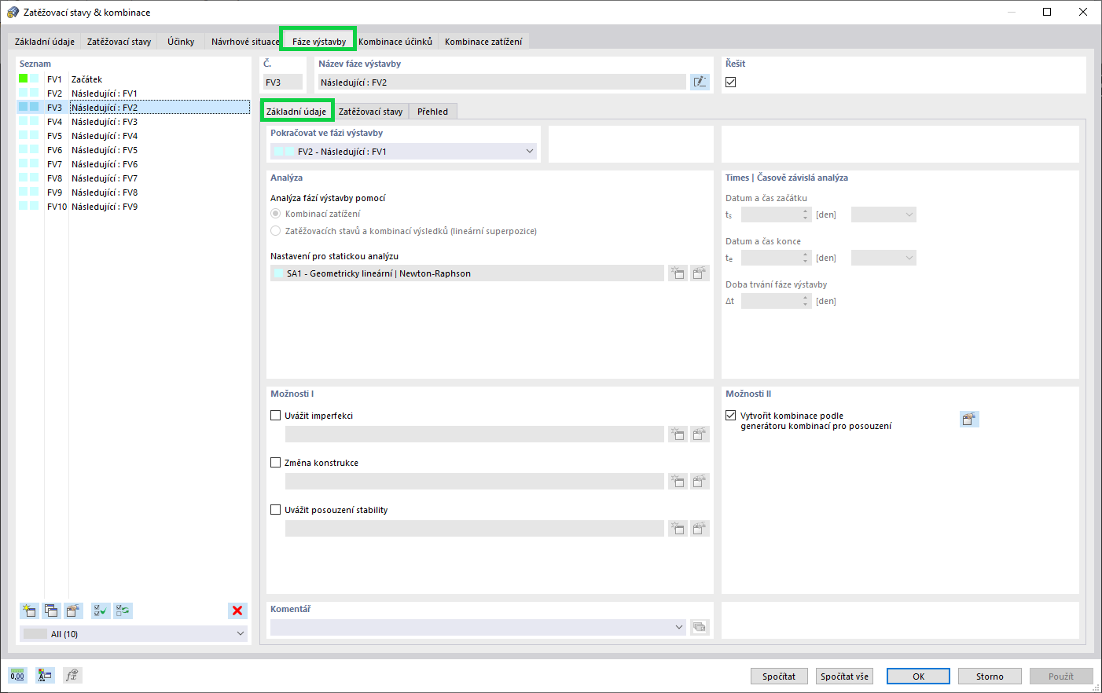Click the Spočítat button

pyautogui.click(x=779, y=676)
